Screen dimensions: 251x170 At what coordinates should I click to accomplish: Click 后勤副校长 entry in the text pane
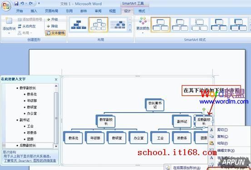click(x=28, y=146)
